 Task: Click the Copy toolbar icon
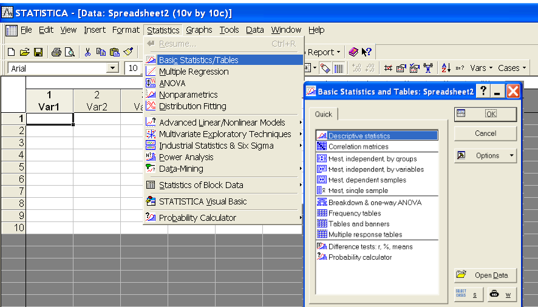[101, 52]
